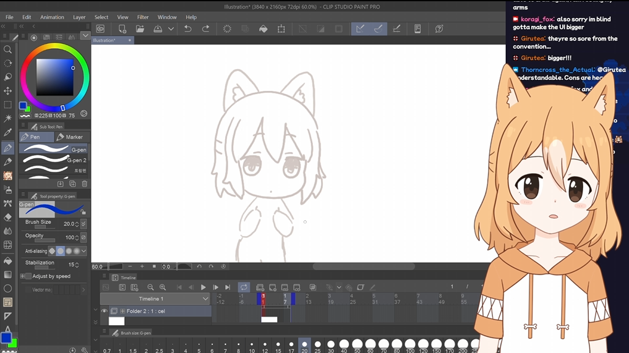Viewport: 629px width, 353px height.
Task: Select the Pen tool in toolbox
Action: [x=7, y=148]
